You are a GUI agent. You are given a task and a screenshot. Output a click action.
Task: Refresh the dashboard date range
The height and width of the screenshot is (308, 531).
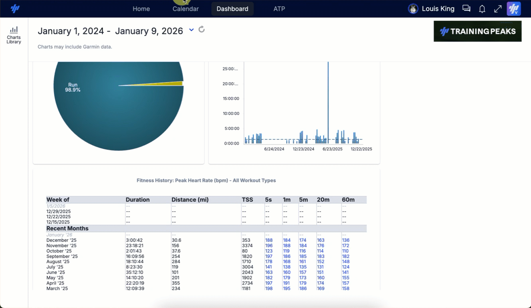pyautogui.click(x=202, y=30)
